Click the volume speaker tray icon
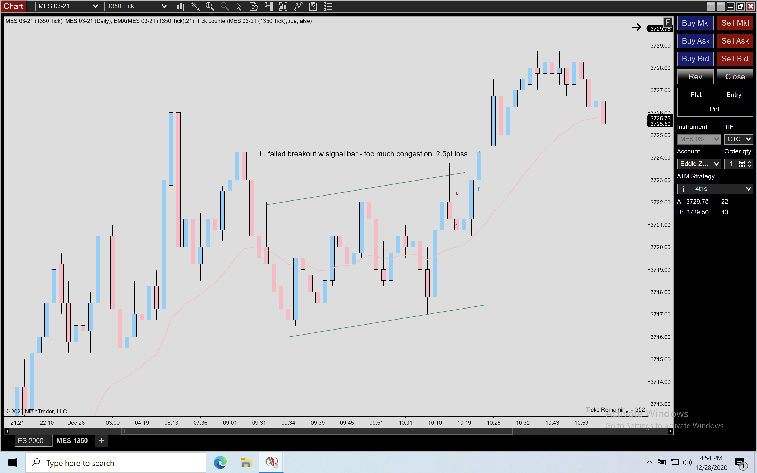757x473 pixels. click(x=687, y=463)
